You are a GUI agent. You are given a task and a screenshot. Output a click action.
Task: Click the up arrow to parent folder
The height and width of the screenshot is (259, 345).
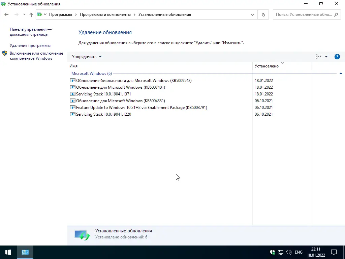pyautogui.click(x=31, y=15)
